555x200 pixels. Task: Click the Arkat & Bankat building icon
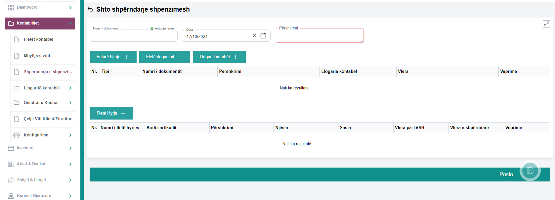pyautogui.click(x=11, y=164)
